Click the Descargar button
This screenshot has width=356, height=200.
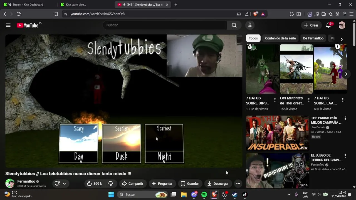[218, 184]
